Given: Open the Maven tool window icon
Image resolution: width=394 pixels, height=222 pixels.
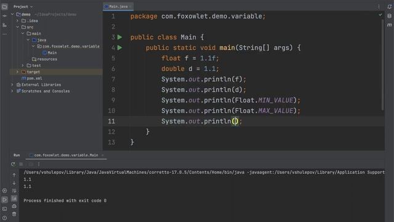Looking at the screenshot, I should click(x=389, y=25).
